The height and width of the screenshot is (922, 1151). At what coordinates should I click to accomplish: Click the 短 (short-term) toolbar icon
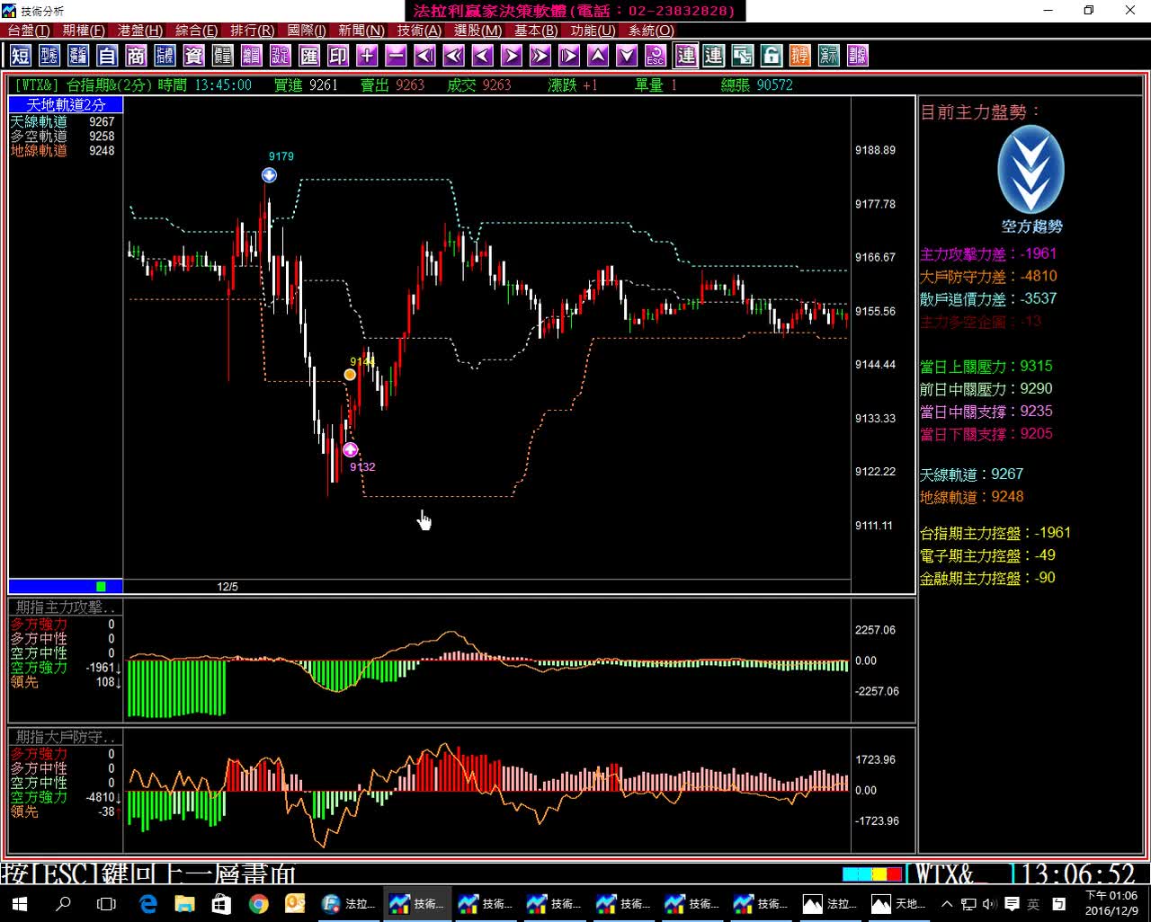[21, 56]
